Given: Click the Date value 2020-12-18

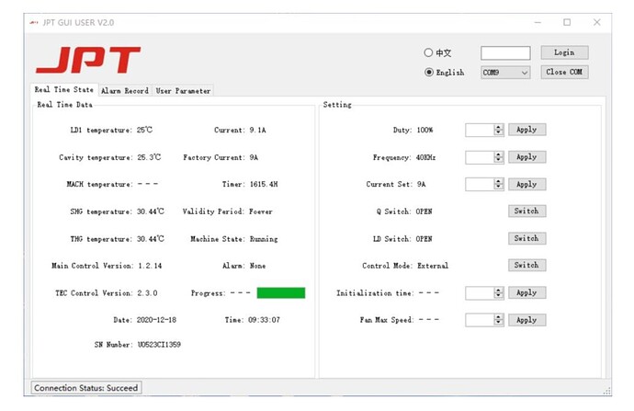Looking at the screenshot, I should click(x=156, y=320).
